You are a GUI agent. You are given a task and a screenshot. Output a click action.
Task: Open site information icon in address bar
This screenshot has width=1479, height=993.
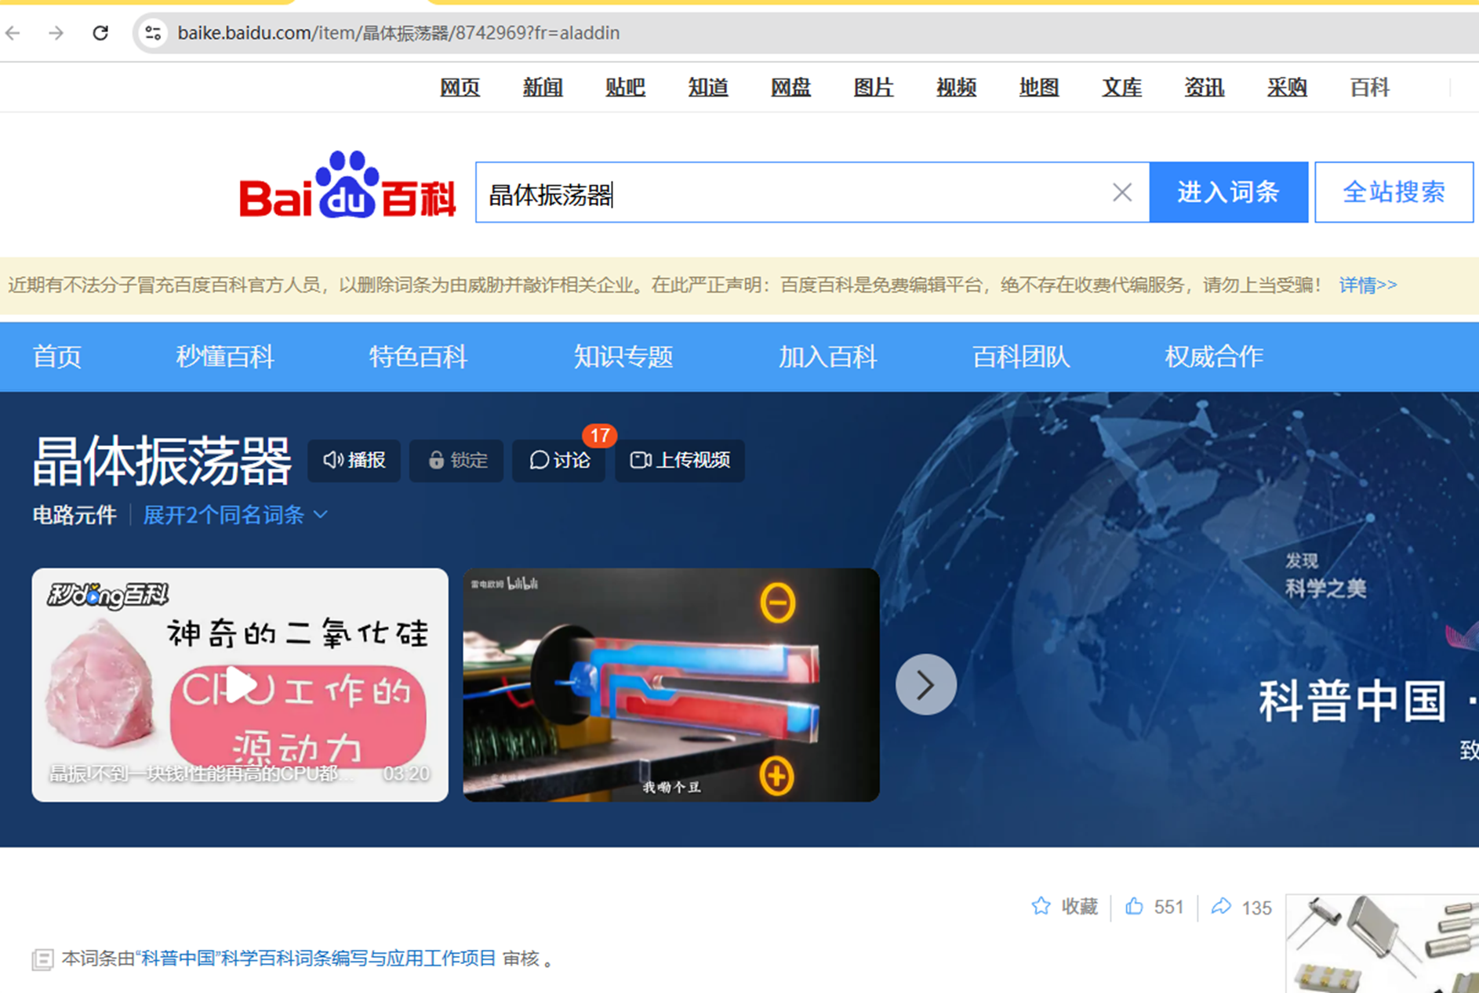[x=153, y=33]
